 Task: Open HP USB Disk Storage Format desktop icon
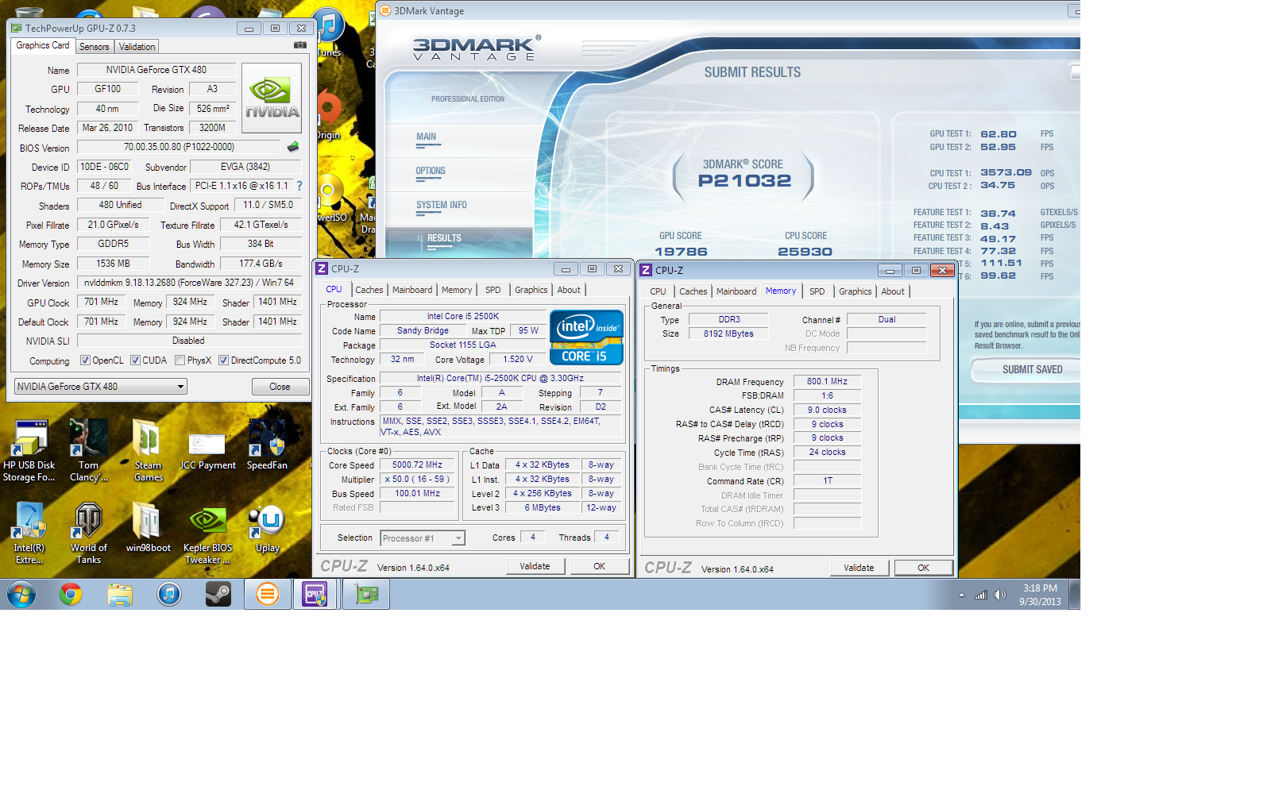coord(29,451)
